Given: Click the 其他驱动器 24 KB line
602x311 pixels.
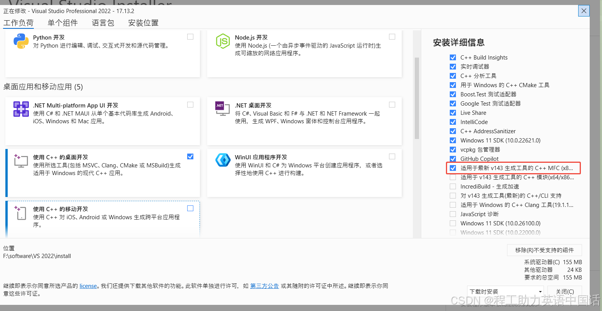Looking at the screenshot, I should tap(553, 270).
